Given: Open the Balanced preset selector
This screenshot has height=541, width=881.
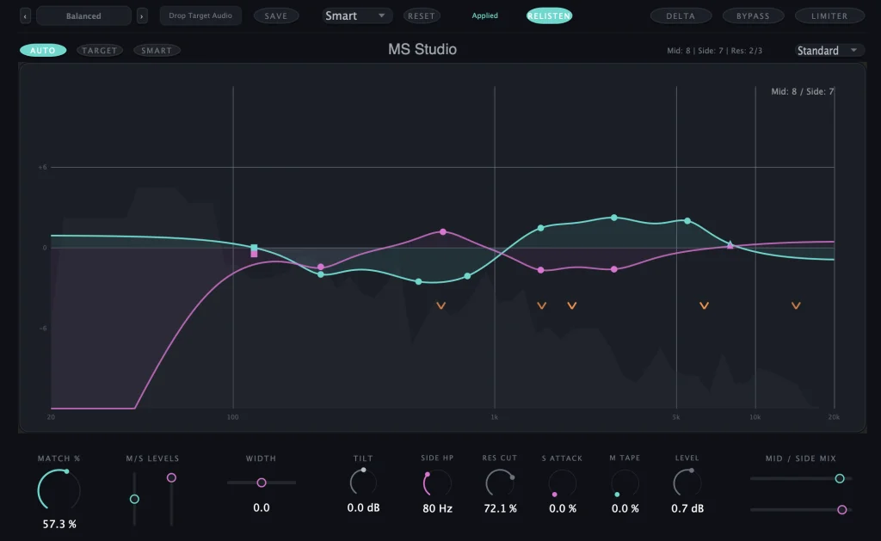Looking at the screenshot, I should point(83,15).
